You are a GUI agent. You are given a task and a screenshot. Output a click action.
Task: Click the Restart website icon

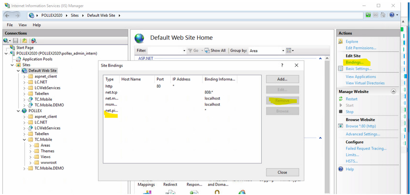(x=341, y=99)
